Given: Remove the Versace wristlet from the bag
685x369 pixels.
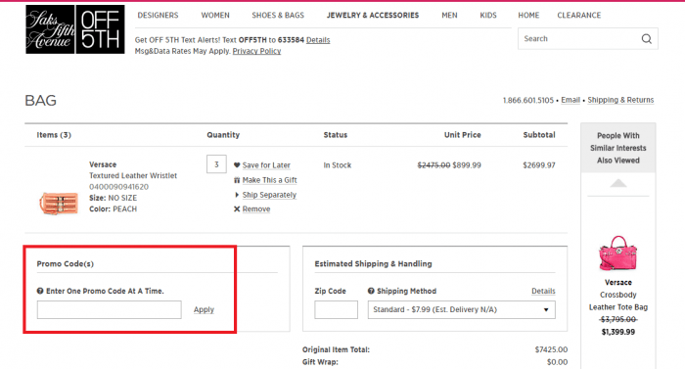Looking at the screenshot, I should coord(256,209).
